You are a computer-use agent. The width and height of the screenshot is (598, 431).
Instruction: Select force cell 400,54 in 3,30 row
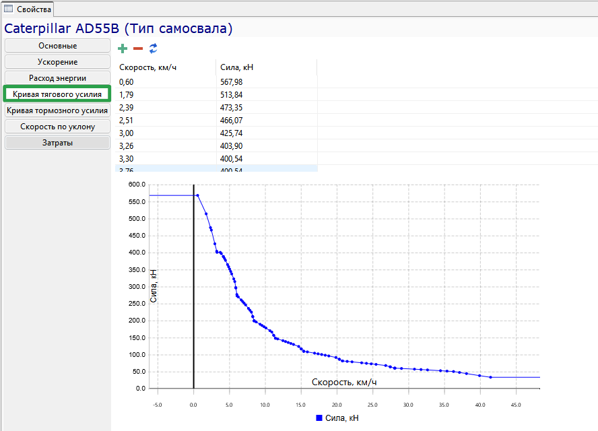[267, 159]
